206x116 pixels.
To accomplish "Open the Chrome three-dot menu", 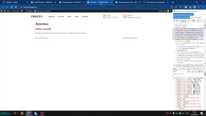I will (x=203, y=7).
